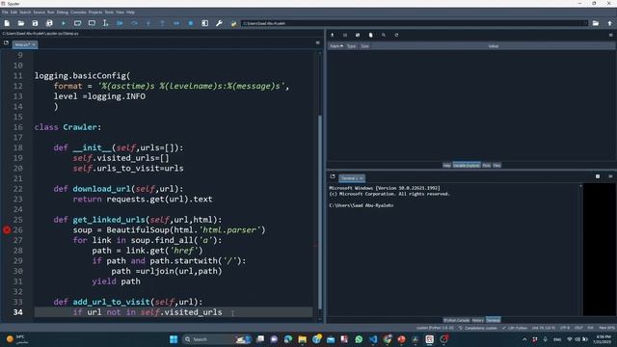Image resolution: width=617 pixels, height=347 pixels.
Task: Open Preferences wrench icon
Action: [x=219, y=23]
